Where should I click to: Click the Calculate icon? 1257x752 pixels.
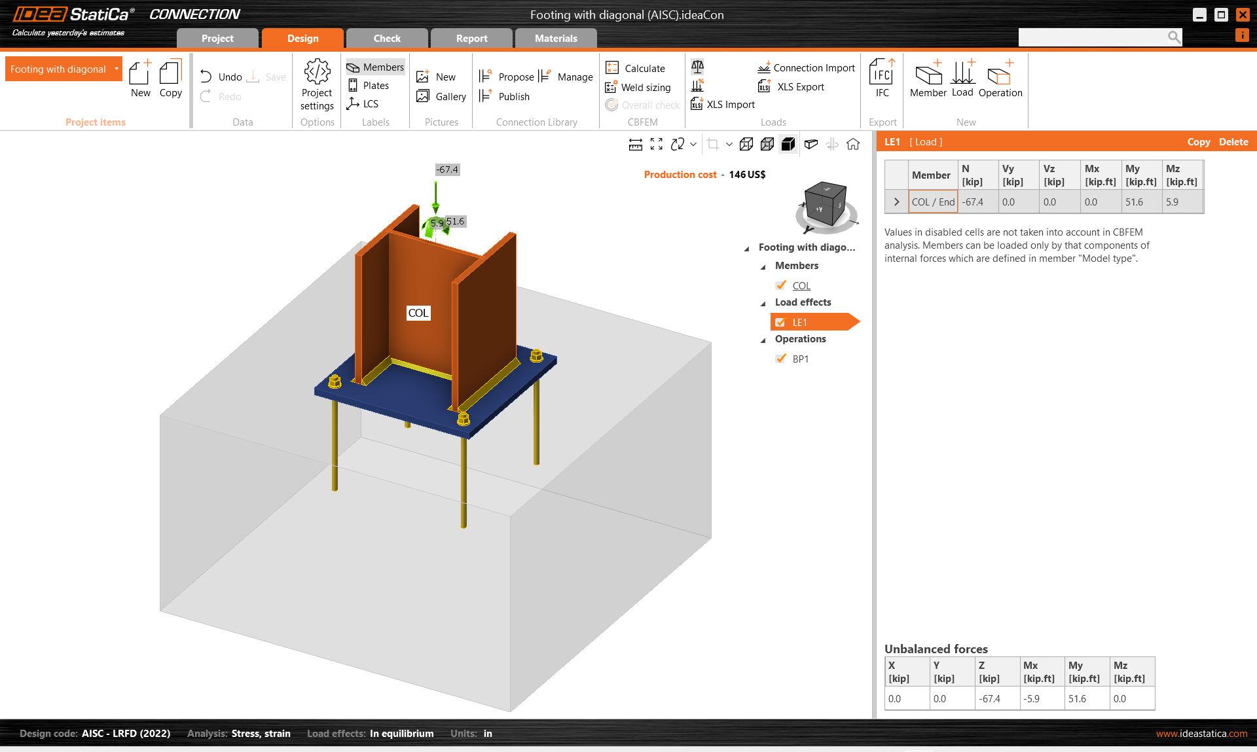coord(612,68)
